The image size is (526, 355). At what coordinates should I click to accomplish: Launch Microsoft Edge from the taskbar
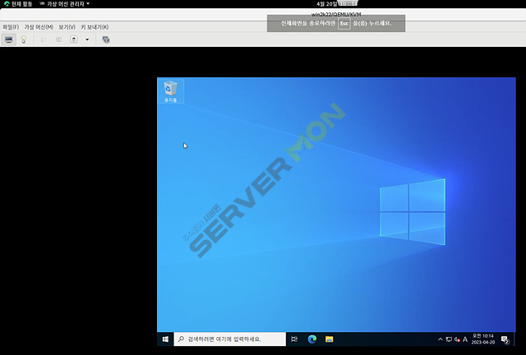point(312,339)
